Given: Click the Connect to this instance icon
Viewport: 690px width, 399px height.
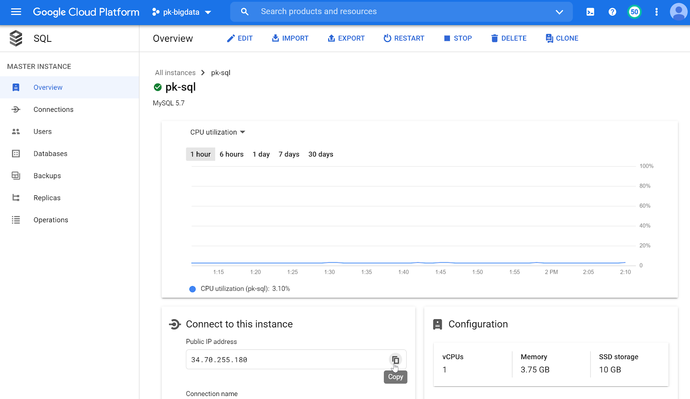Looking at the screenshot, I should click(175, 324).
